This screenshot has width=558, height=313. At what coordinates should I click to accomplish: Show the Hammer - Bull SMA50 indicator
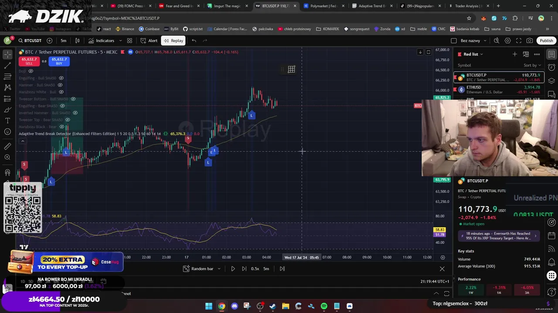[60, 85]
